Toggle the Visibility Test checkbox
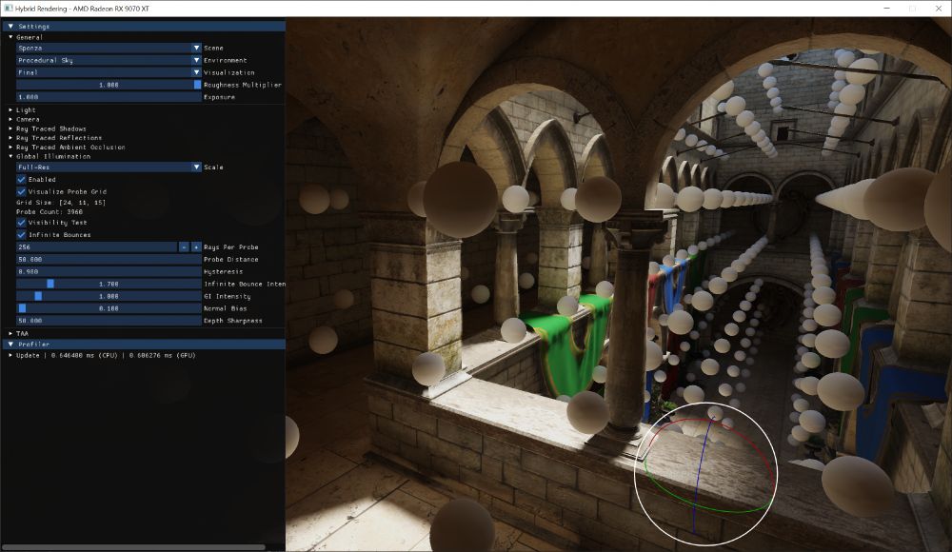 (21, 223)
